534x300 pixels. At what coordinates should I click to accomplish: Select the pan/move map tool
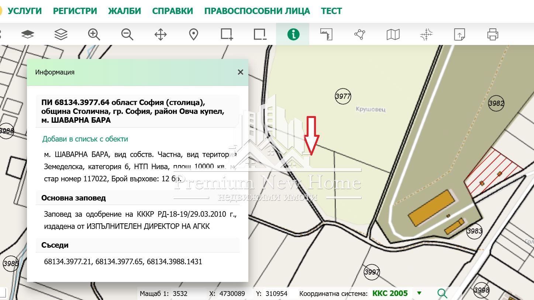(161, 35)
